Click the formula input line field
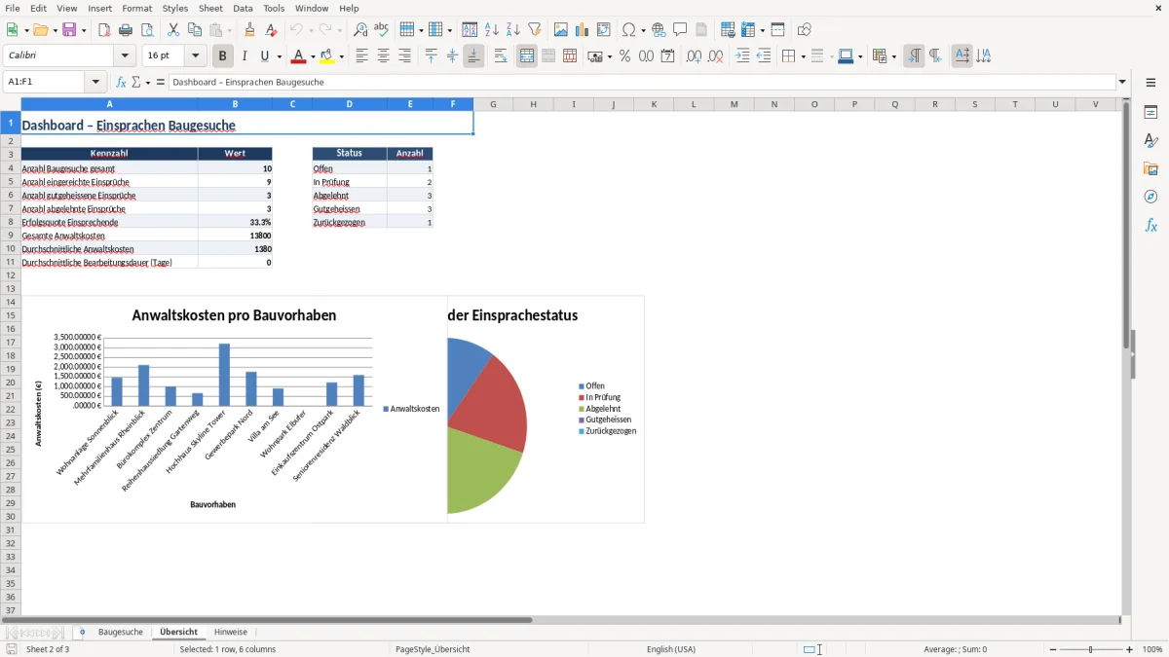 point(642,82)
